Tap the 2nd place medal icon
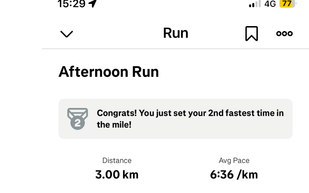The height and width of the screenshot is (193, 309). [x=77, y=118]
